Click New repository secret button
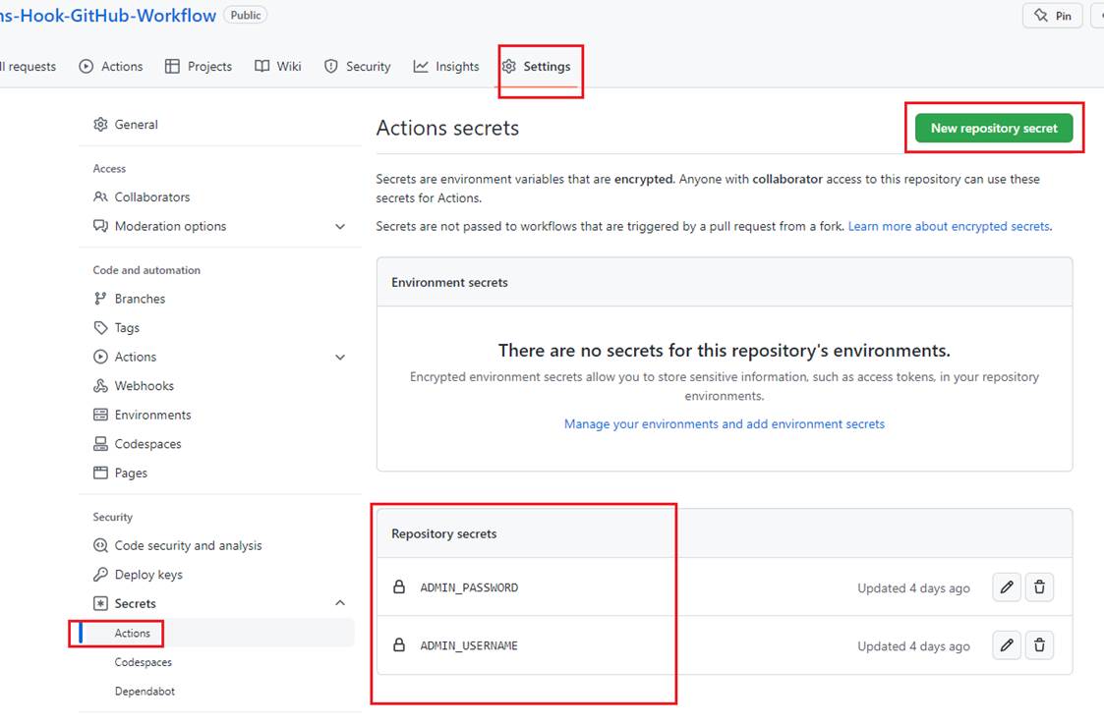Viewport: 1104px width, 725px height. click(x=993, y=128)
